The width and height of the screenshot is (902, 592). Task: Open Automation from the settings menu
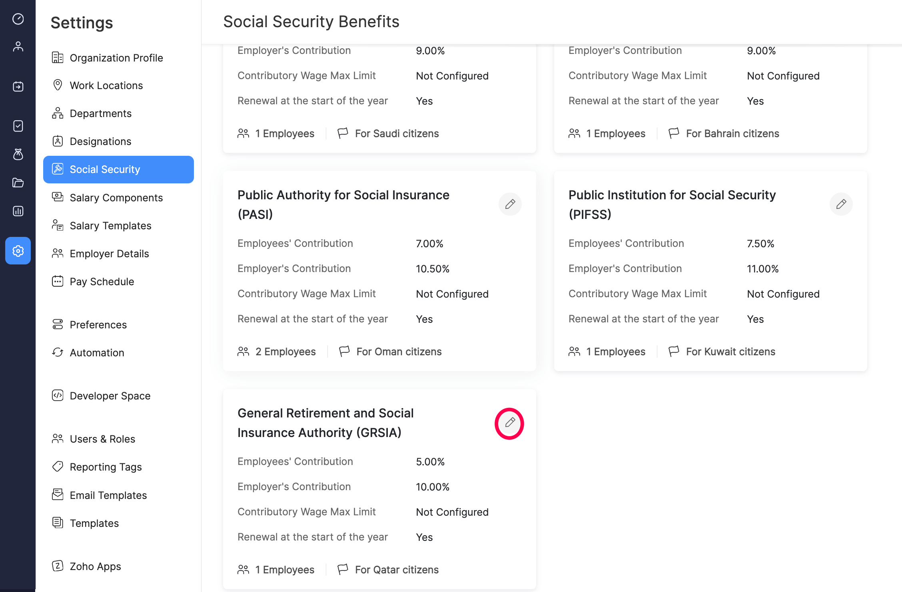pyautogui.click(x=97, y=352)
